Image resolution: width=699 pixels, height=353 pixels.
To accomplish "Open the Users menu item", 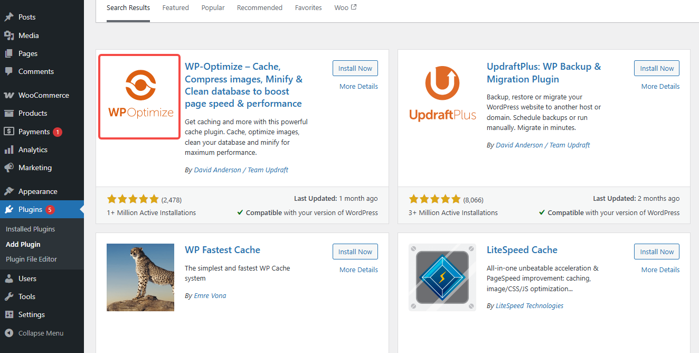I will (27, 278).
